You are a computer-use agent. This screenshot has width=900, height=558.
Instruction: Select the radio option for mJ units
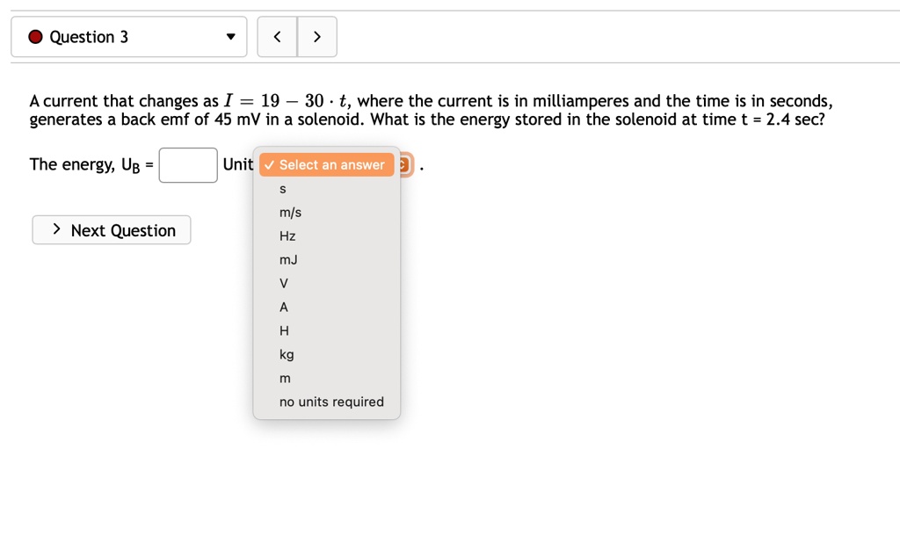[287, 259]
